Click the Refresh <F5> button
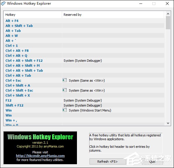174x168 pixels. coord(108,162)
